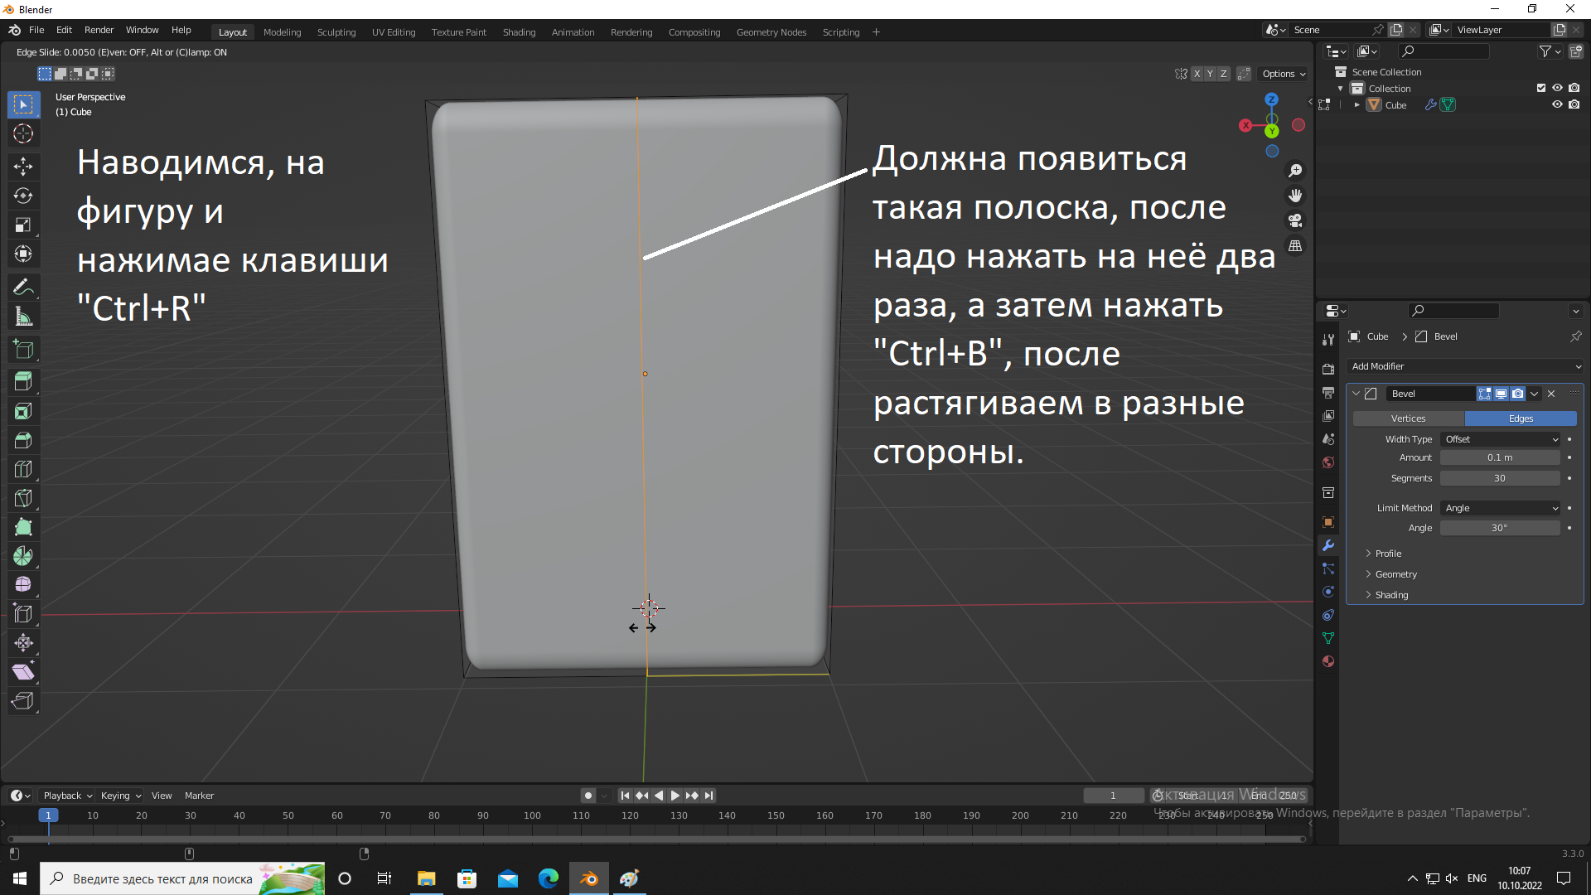
Task: Open the timeline Marker menu
Action: click(199, 796)
